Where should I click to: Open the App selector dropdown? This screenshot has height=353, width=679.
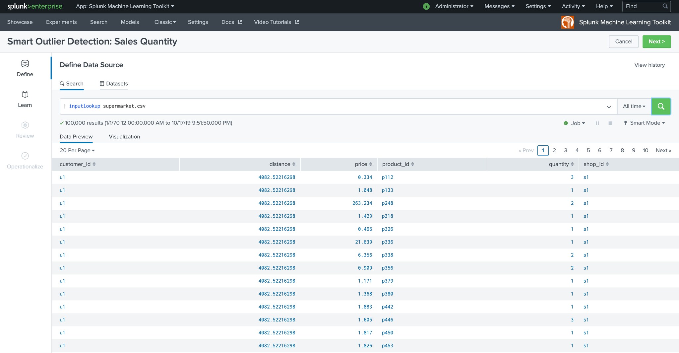(x=125, y=6)
